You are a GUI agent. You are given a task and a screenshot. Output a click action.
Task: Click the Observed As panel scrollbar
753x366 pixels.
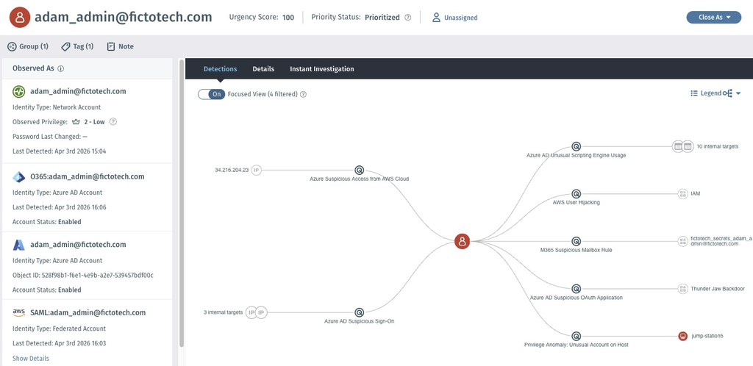pyautogui.click(x=182, y=202)
